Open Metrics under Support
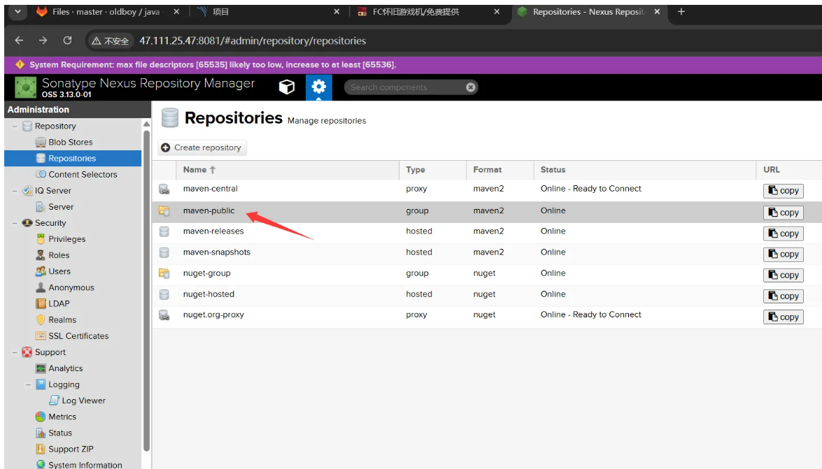The height and width of the screenshot is (469, 822). click(62, 417)
